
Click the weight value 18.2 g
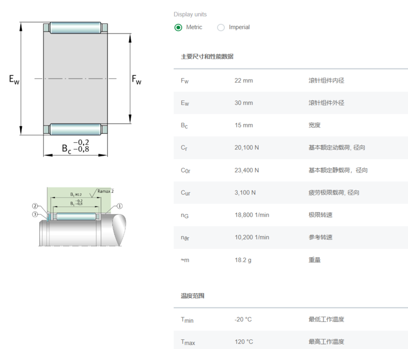[243, 260]
